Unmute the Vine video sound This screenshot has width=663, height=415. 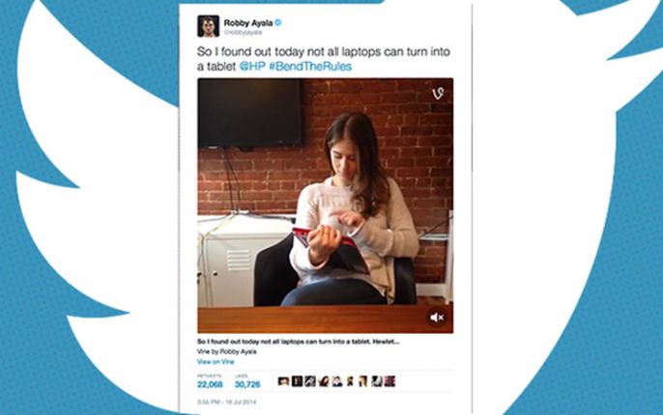(437, 318)
